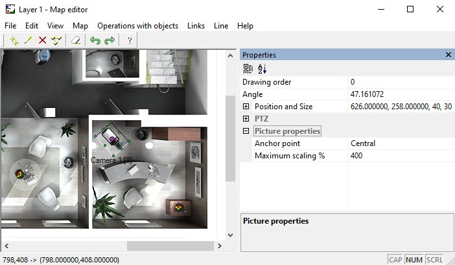Click the Anchor point value Central
Viewport: 455px width, 265px height.
point(401,143)
